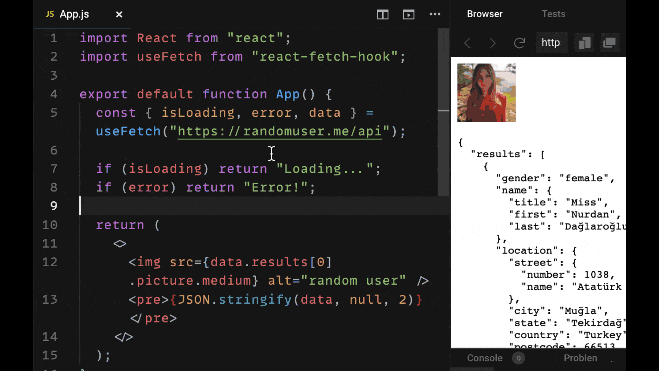Refresh the browser preview
The height and width of the screenshot is (371, 659).
click(519, 43)
